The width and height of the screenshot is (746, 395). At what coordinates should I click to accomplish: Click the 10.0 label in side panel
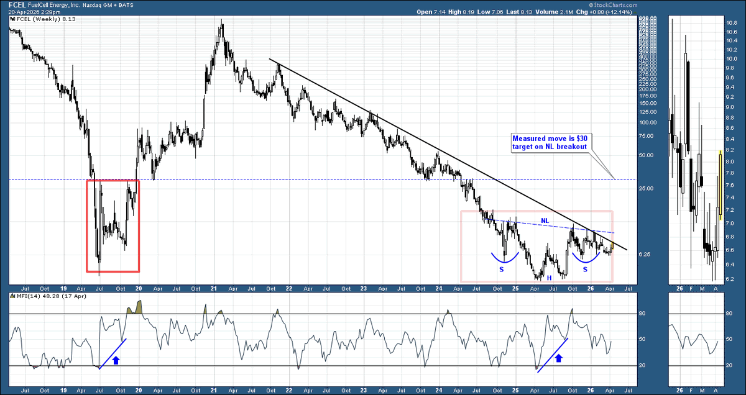tap(731, 59)
